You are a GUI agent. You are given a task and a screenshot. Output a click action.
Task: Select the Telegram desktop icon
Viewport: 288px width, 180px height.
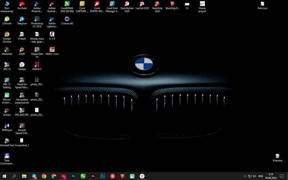[22, 19]
